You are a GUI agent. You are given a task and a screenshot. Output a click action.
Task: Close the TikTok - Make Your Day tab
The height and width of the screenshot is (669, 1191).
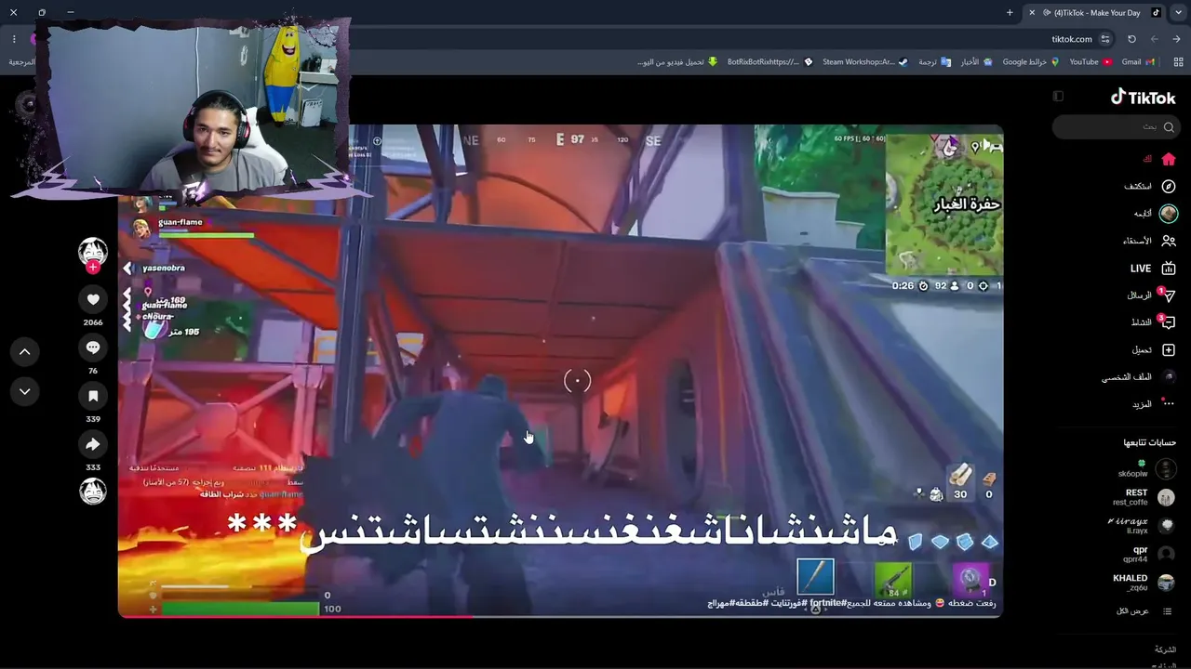1032,12
